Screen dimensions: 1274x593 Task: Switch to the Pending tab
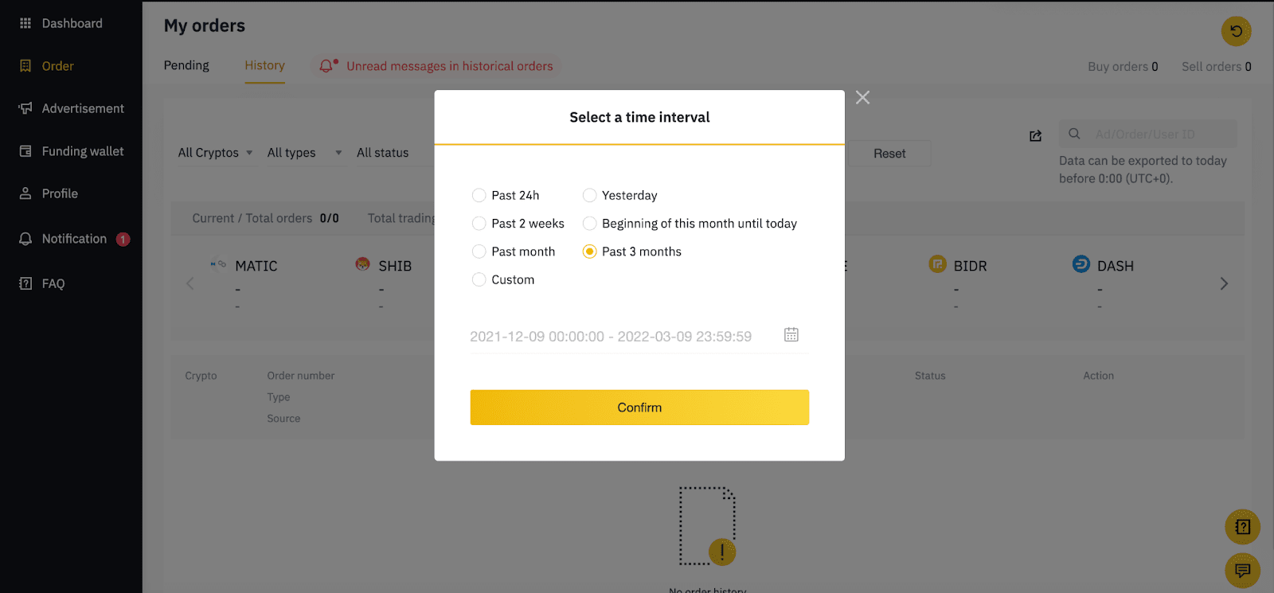(186, 65)
